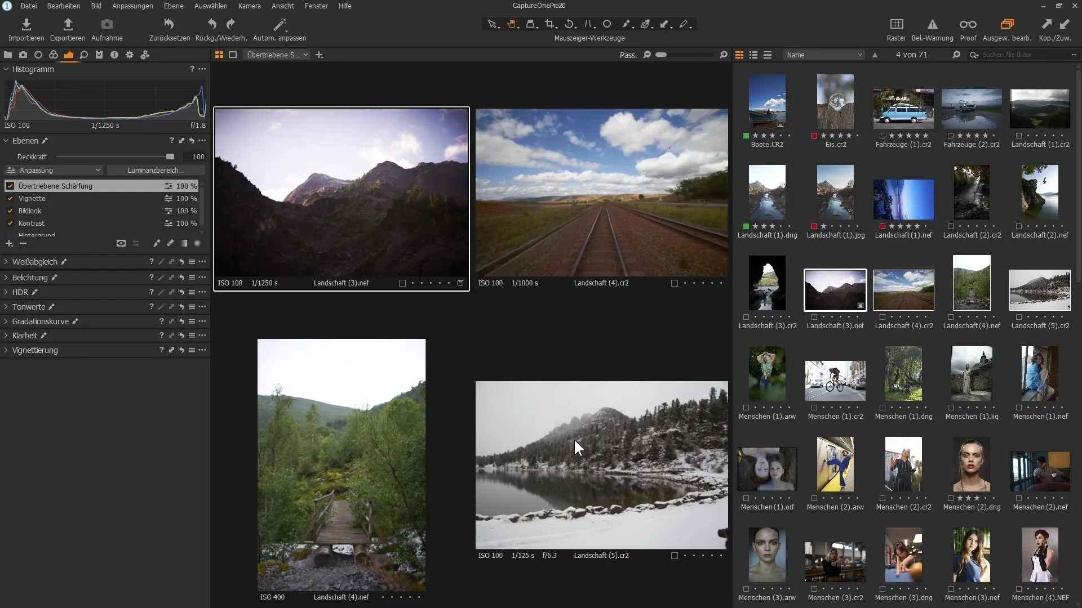Viewport: 1082px width, 608px height.
Task: Toggle mask visibility eye icon in Ebenen
Action: tap(121, 243)
